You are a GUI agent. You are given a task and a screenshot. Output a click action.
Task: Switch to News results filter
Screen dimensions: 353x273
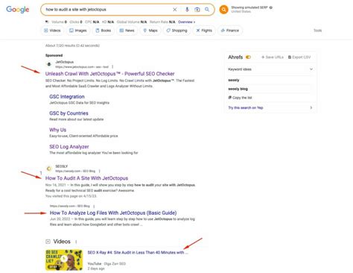(x=127, y=31)
